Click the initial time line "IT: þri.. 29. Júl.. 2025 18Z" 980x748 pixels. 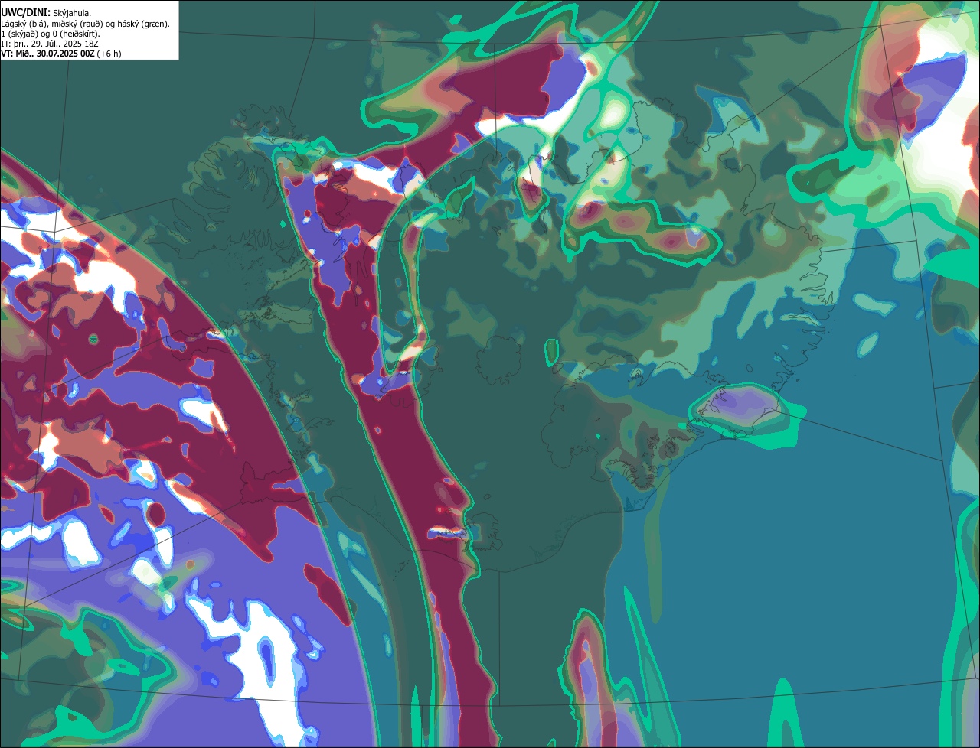point(50,44)
